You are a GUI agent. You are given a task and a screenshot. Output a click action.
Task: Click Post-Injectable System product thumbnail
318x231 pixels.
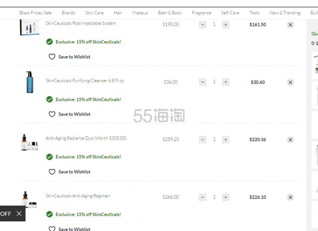tap(30, 27)
